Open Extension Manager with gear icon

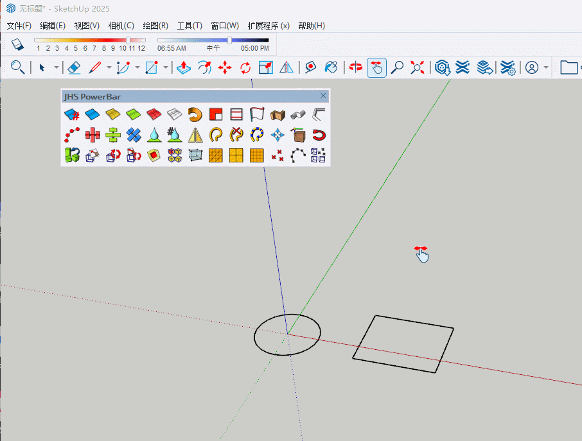click(x=507, y=67)
